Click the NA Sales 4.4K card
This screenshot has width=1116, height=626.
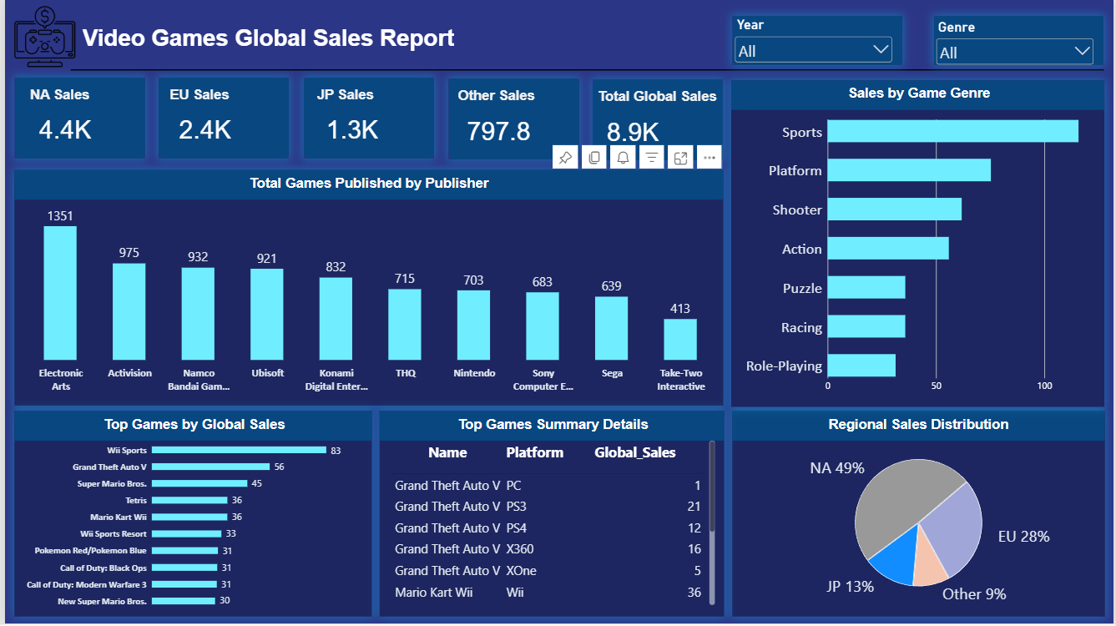point(80,119)
